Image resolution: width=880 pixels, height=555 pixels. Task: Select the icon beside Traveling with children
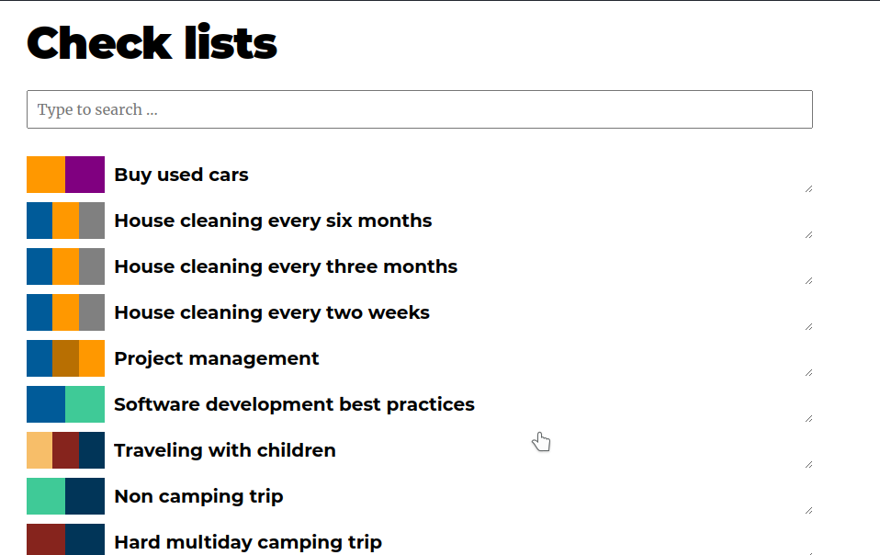click(65, 449)
